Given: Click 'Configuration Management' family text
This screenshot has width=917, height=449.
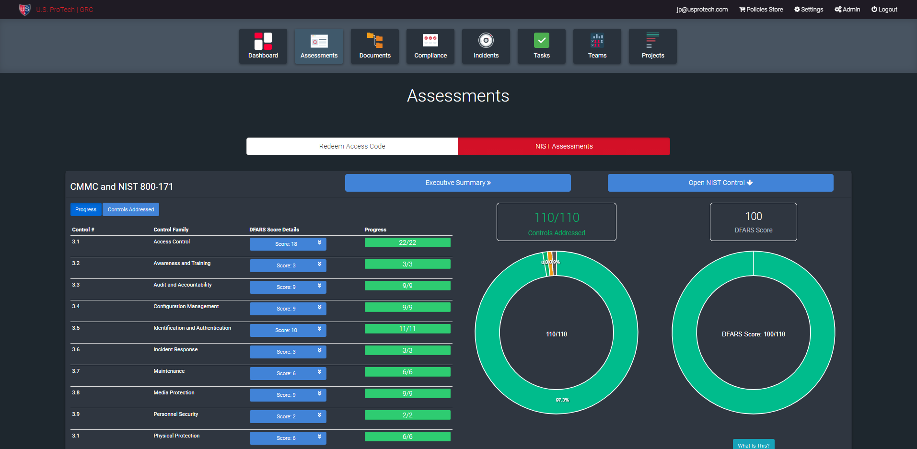Looking at the screenshot, I should [x=186, y=306].
